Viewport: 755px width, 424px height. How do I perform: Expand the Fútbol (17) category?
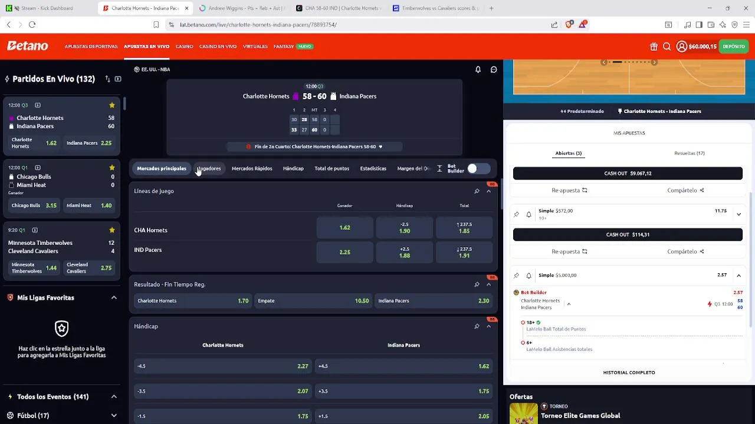[114, 416]
